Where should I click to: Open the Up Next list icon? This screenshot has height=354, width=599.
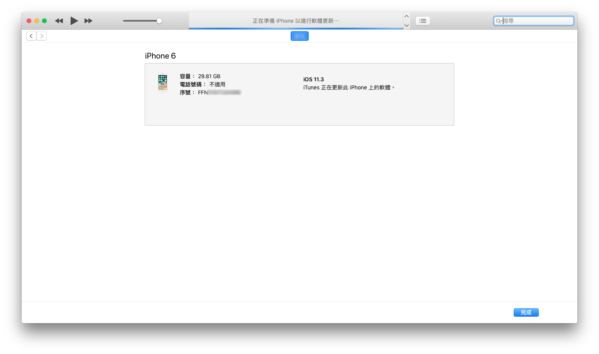click(x=423, y=21)
